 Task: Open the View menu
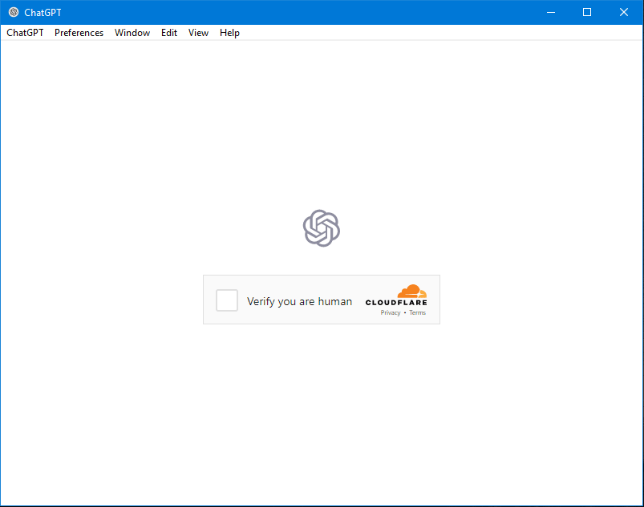click(x=198, y=33)
